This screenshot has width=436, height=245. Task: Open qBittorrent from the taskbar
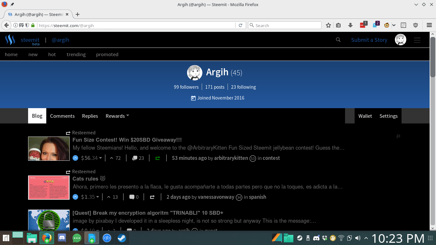[x=107, y=238]
